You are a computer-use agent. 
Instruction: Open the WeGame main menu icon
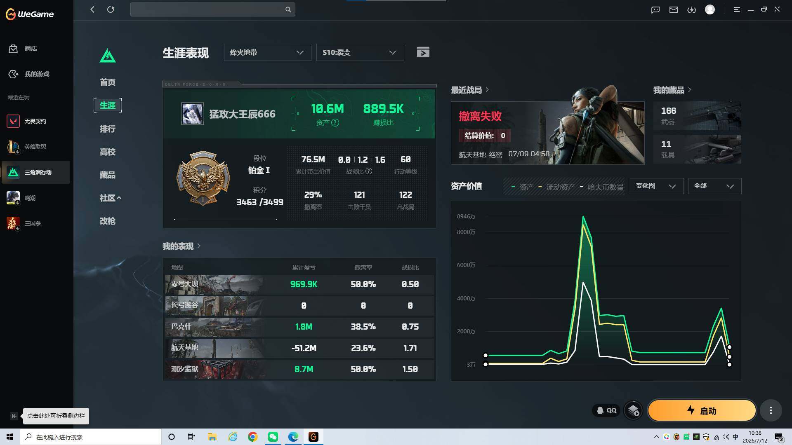(x=737, y=9)
